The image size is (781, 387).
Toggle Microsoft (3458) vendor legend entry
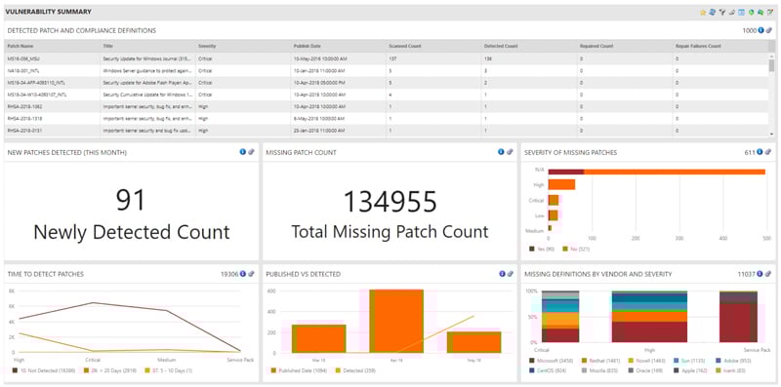coord(550,360)
